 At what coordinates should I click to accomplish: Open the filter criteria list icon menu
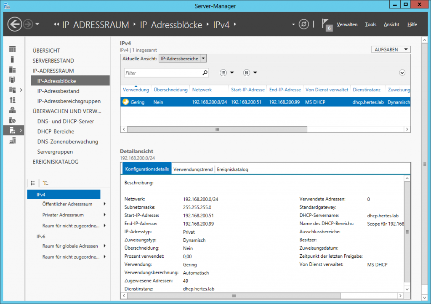click(227, 73)
